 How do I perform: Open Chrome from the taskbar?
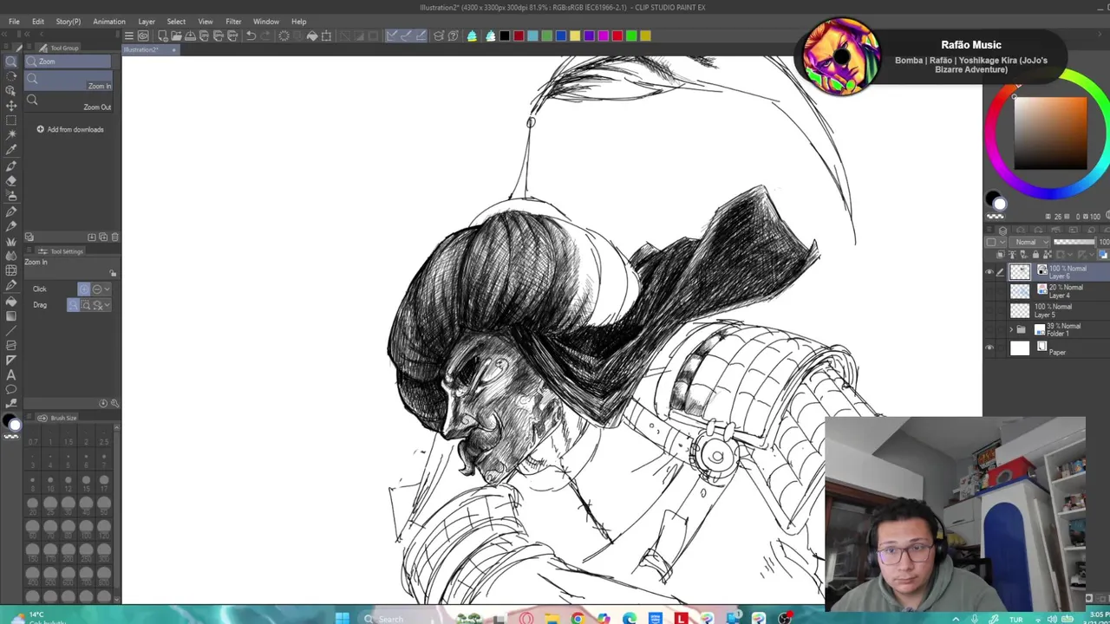pos(577,619)
